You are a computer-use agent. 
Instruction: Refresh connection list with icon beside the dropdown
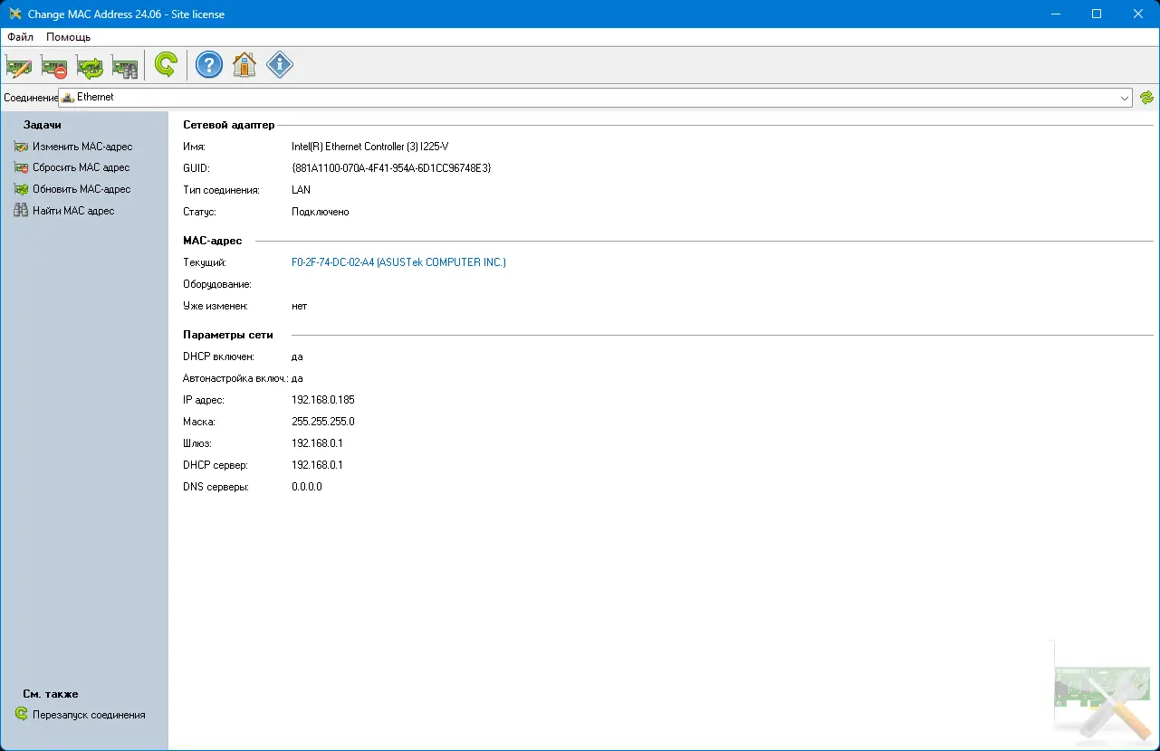tap(1146, 97)
